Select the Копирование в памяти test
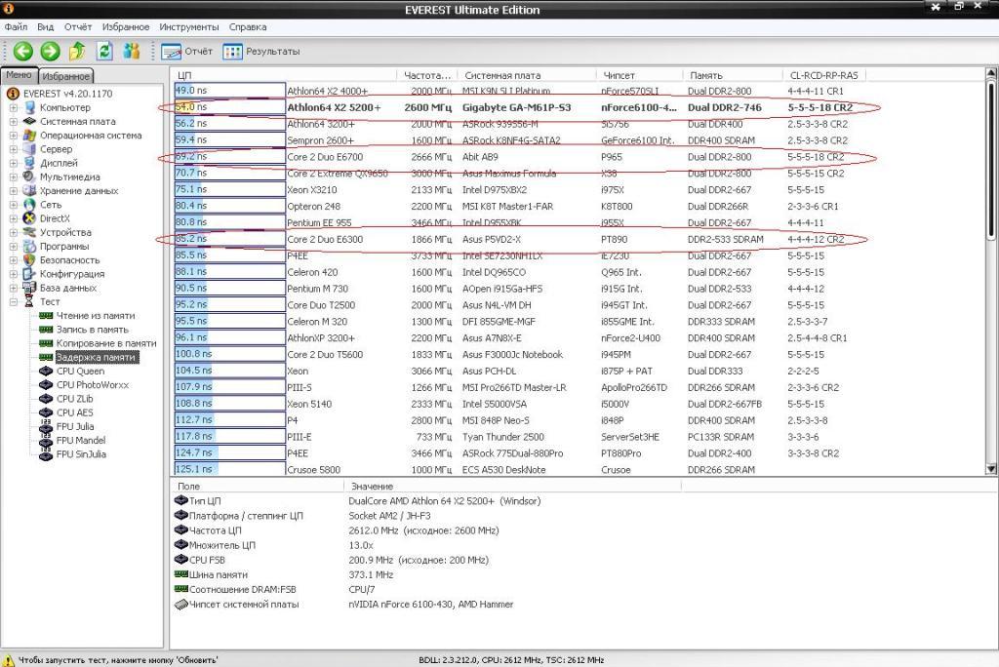 pos(106,343)
